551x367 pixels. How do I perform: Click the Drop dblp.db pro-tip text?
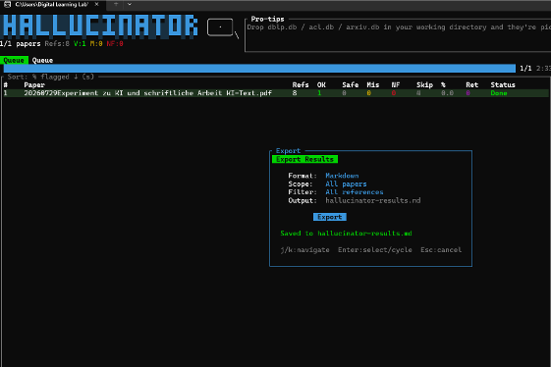(399, 27)
